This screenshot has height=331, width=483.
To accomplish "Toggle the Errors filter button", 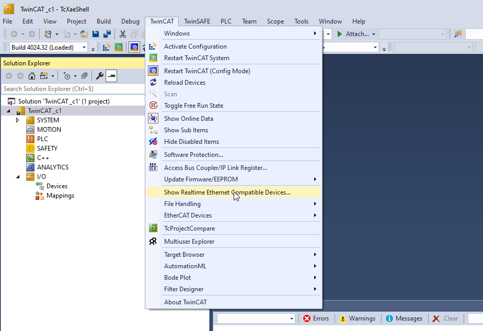I will click(x=316, y=318).
